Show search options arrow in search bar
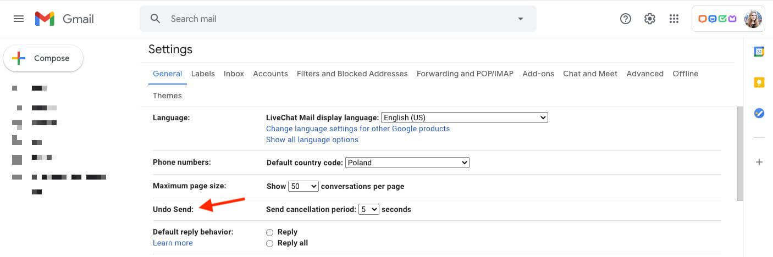Screen dimensions: 773x257 coord(520,19)
